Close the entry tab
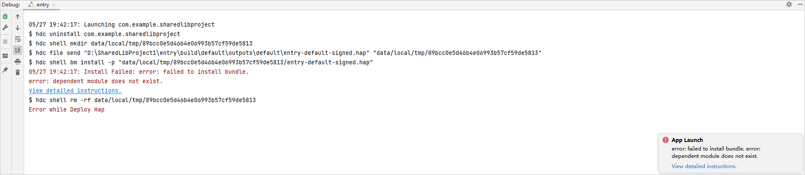The height and width of the screenshot is (175, 805). [x=54, y=5]
